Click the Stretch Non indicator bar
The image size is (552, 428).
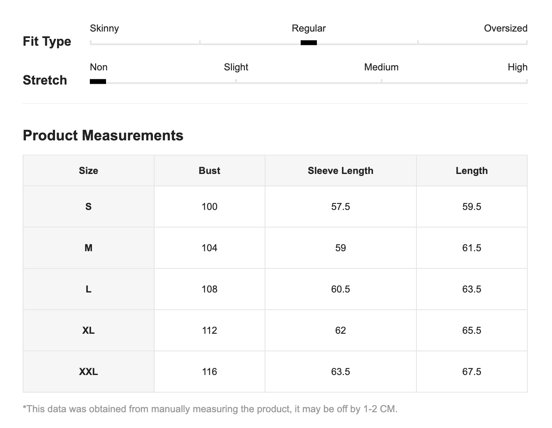98,81
